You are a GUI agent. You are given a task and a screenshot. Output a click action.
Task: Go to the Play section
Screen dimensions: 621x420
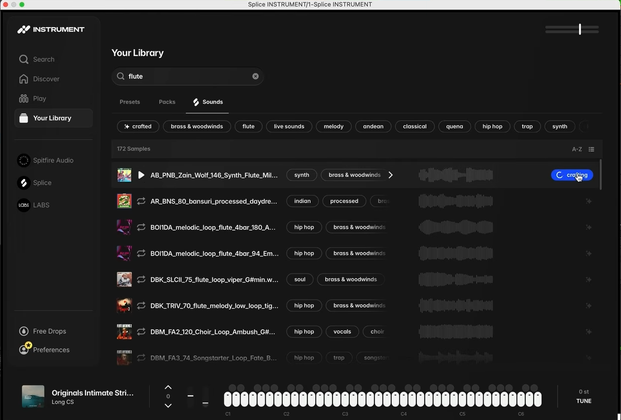pos(33,99)
